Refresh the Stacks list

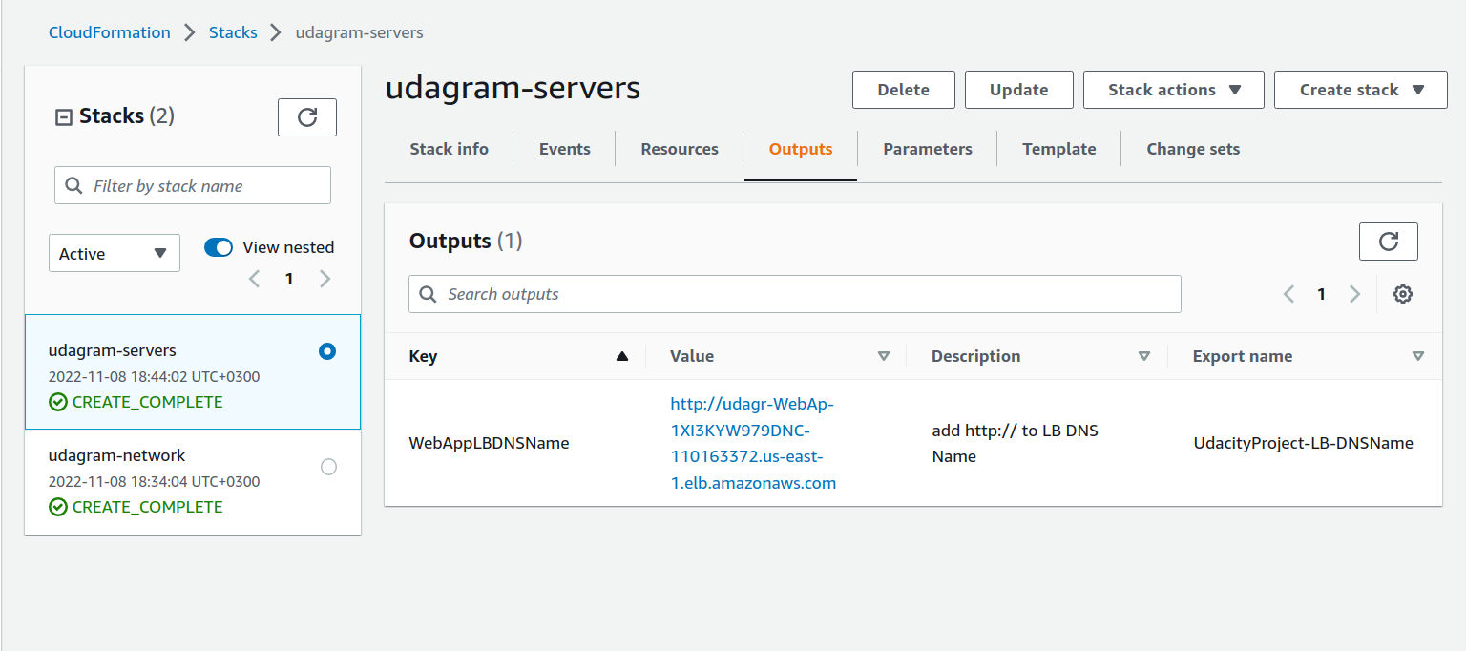307,117
